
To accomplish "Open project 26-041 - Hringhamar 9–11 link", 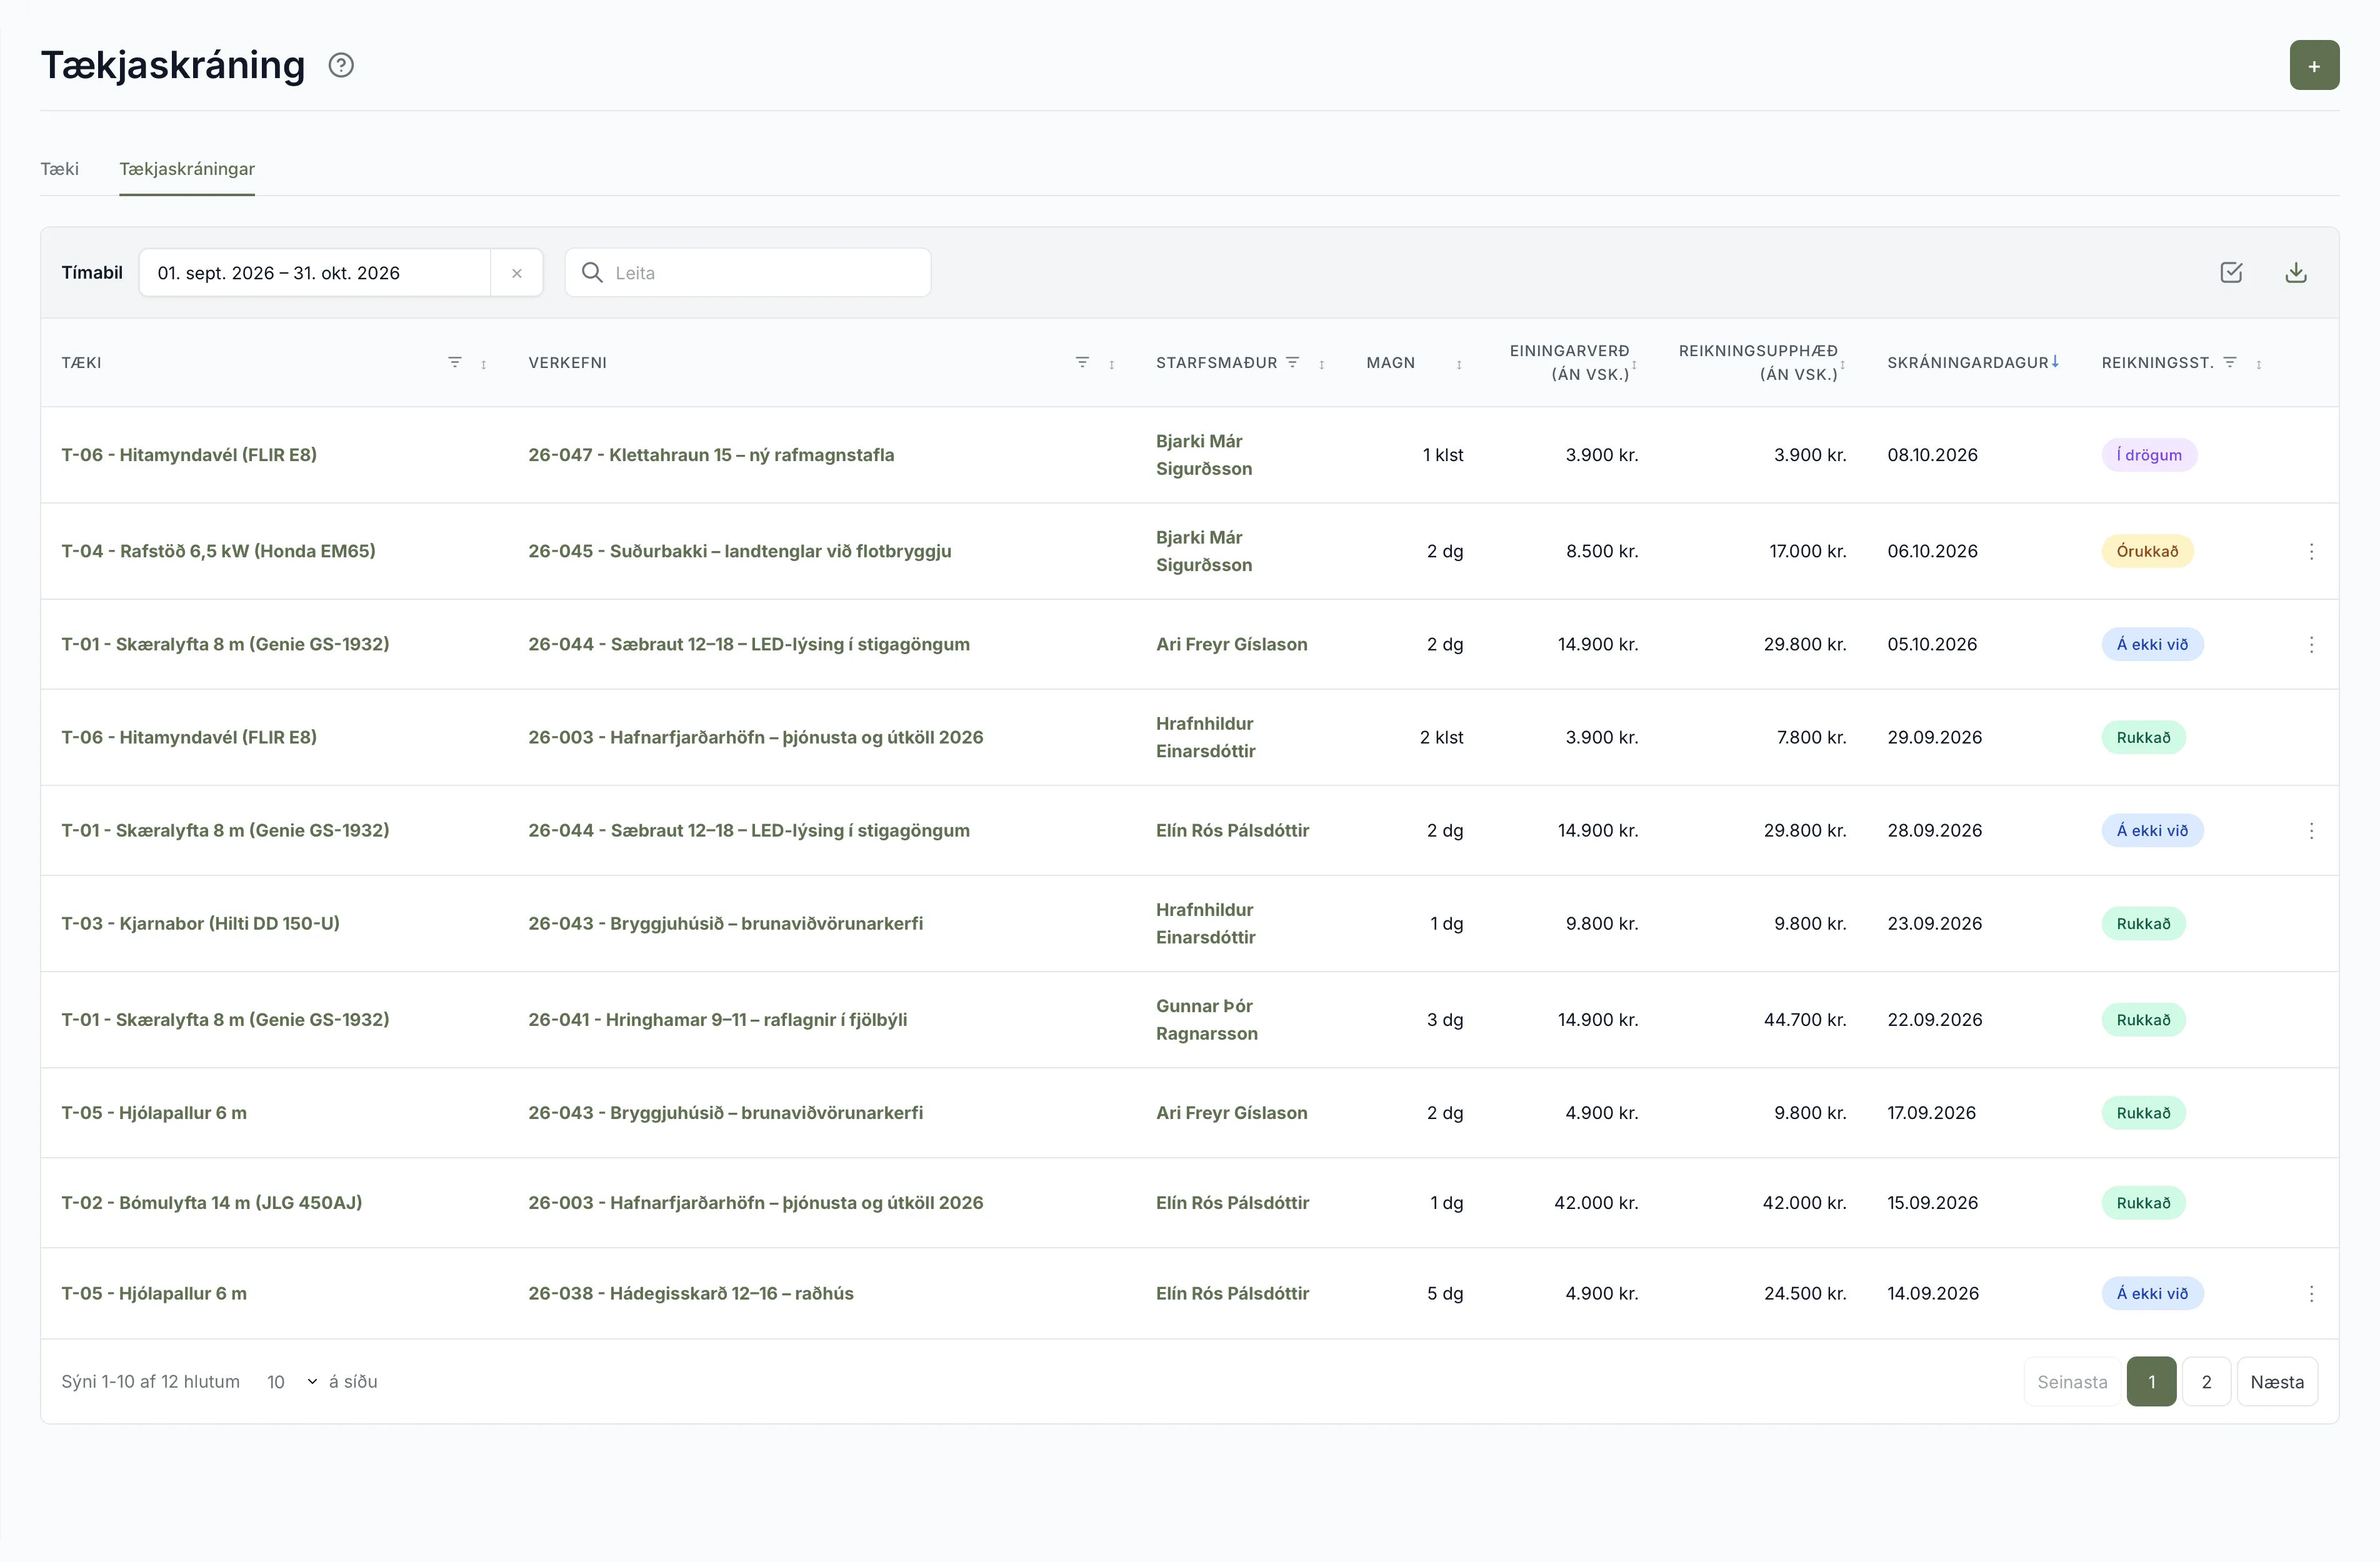I will pos(718,1019).
